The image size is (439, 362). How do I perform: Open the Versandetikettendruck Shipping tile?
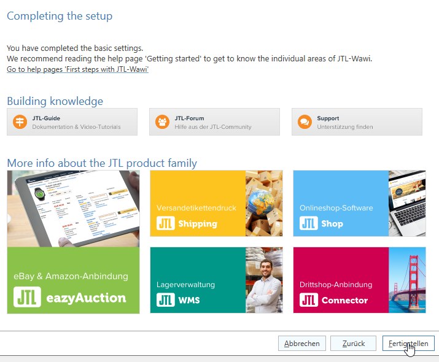pos(216,203)
